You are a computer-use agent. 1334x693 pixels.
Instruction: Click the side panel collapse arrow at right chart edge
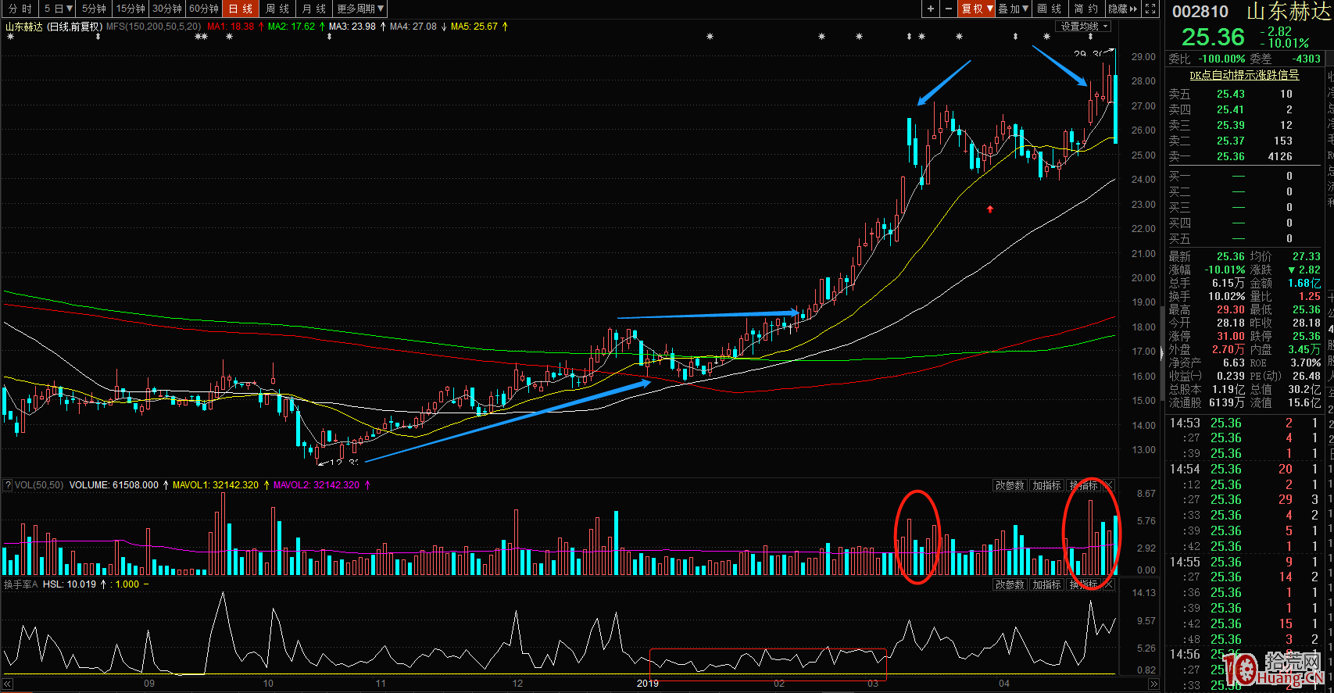1161,355
